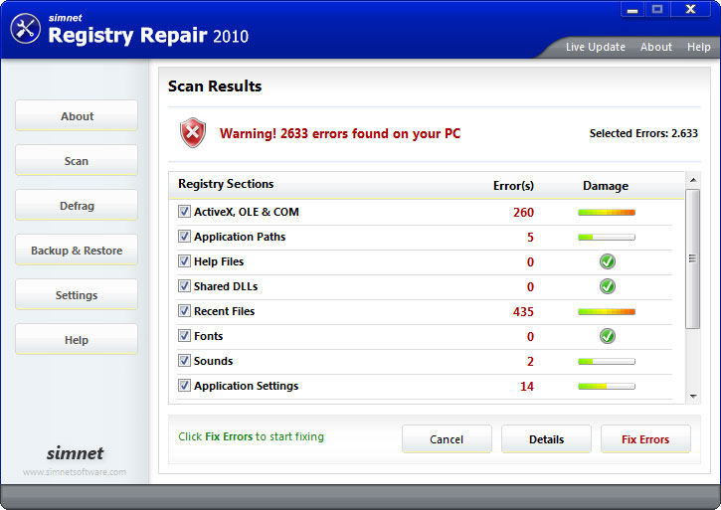The image size is (721, 510).
Task: Select the Application Settings row label
Action: (246, 386)
